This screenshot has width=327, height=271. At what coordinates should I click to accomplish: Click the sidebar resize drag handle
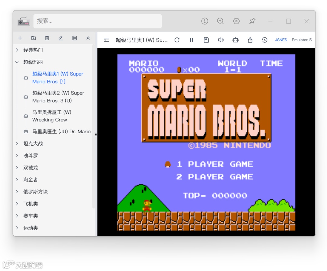96,134
